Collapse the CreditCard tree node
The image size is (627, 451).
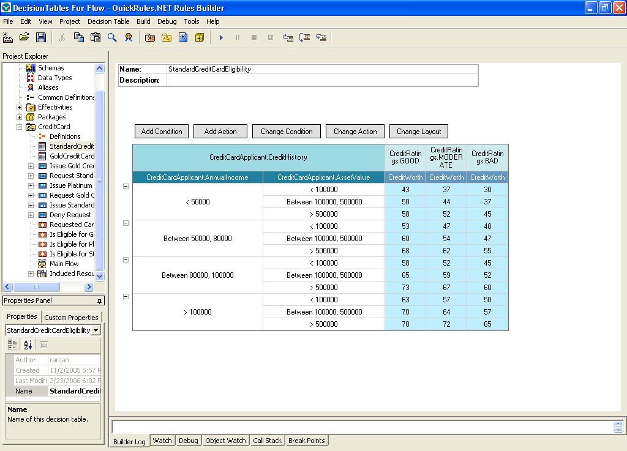[x=20, y=127]
